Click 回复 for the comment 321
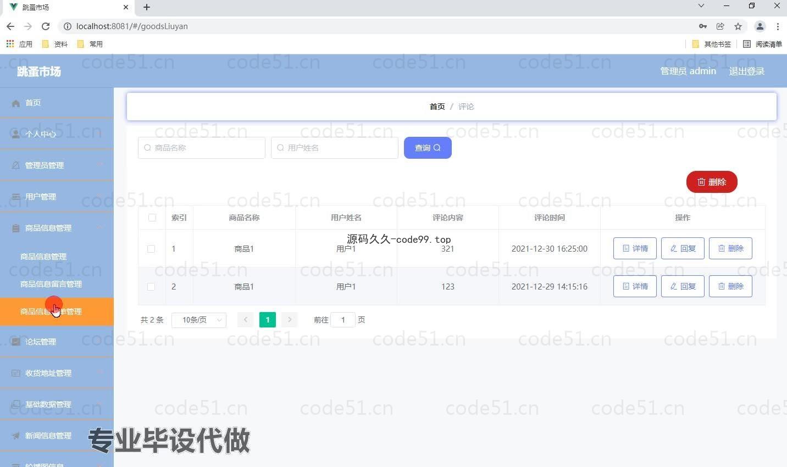The height and width of the screenshot is (467, 787). tap(683, 248)
